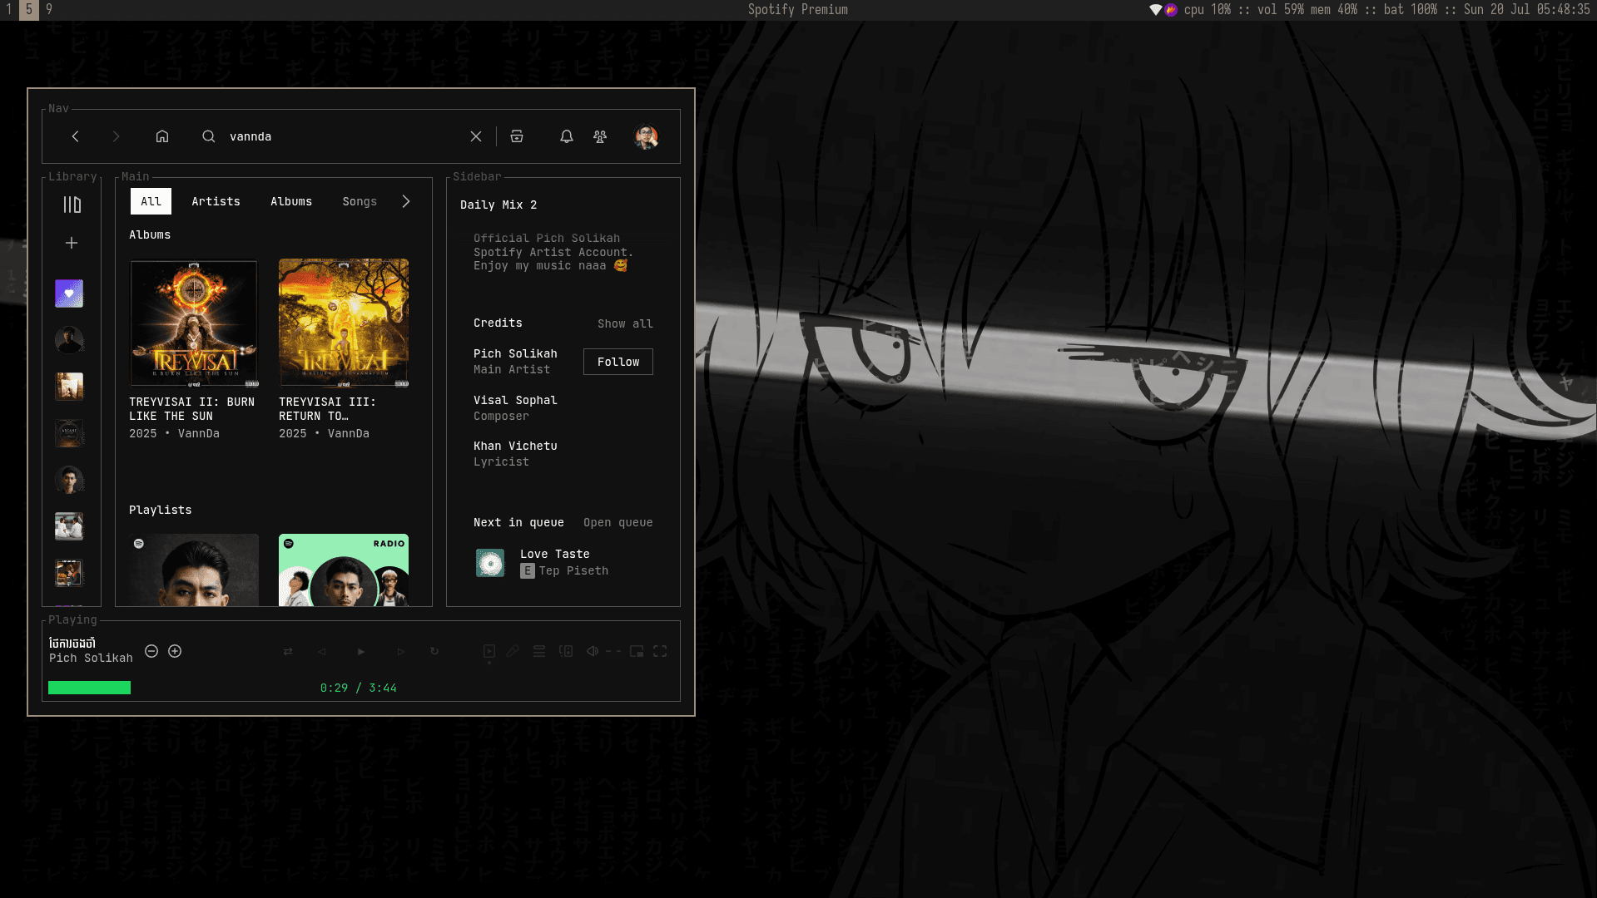Toggle the Now Playing view button

pyautogui.click(x=489, y=651)
